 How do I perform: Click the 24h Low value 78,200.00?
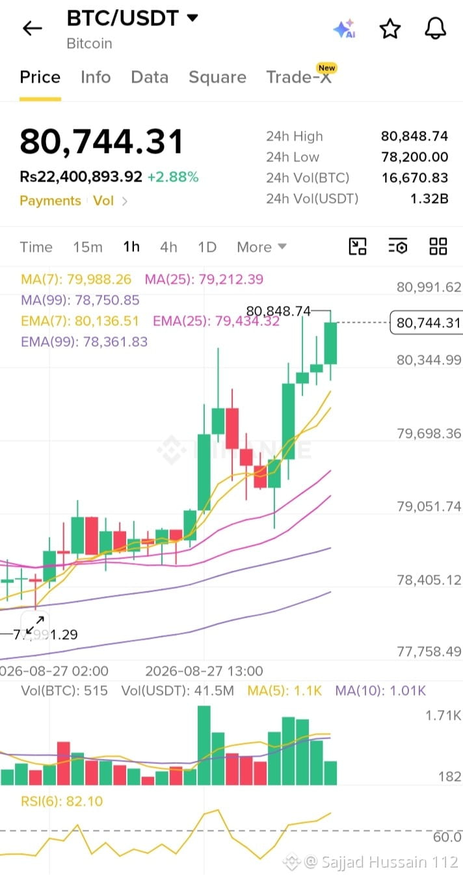pyautogui.click(x=414, y=157)
